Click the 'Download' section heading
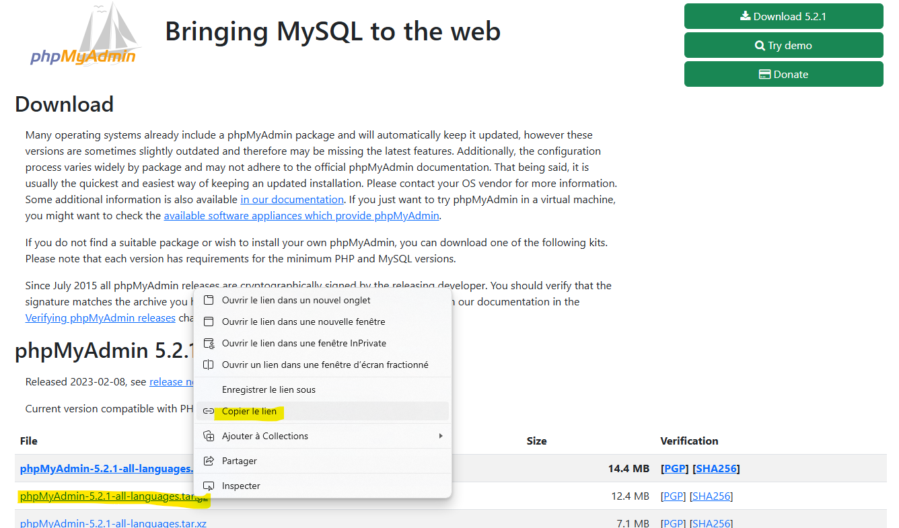Viewport: 899px width, 528px height. coord(64,104)
